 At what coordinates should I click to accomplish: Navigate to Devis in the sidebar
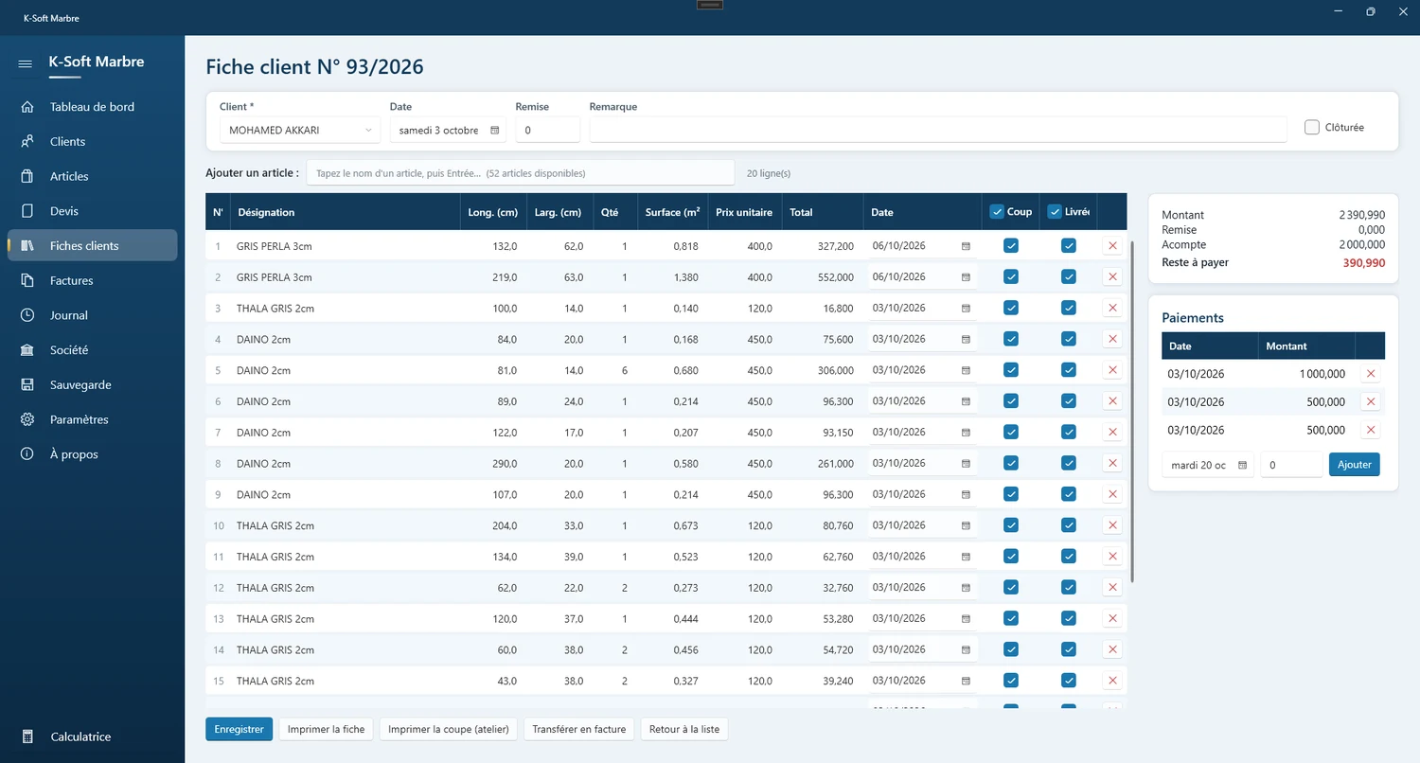click(x=92, y=211)
